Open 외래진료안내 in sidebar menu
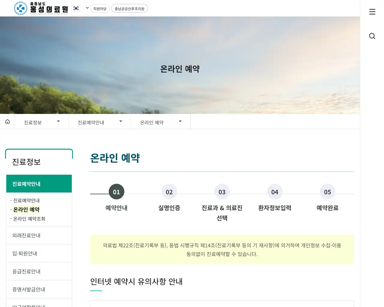The width and height of the screenshot is (384, 307). pos(26,235)
